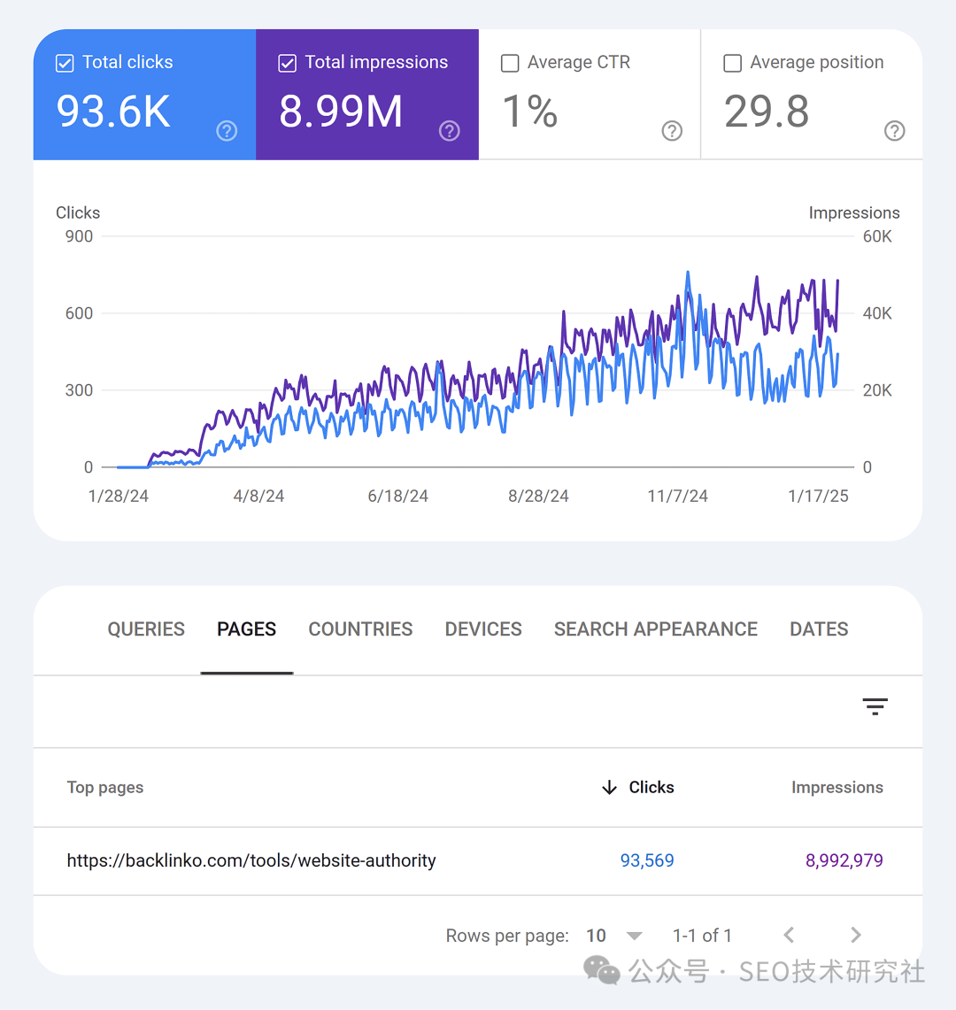Uncheck the Total impressions checkbox
Viewport: 956px width, 1010px height.
287,63
